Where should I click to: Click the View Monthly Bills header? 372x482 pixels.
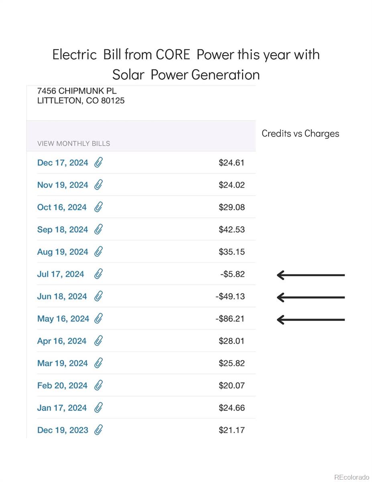pos(73,143)
